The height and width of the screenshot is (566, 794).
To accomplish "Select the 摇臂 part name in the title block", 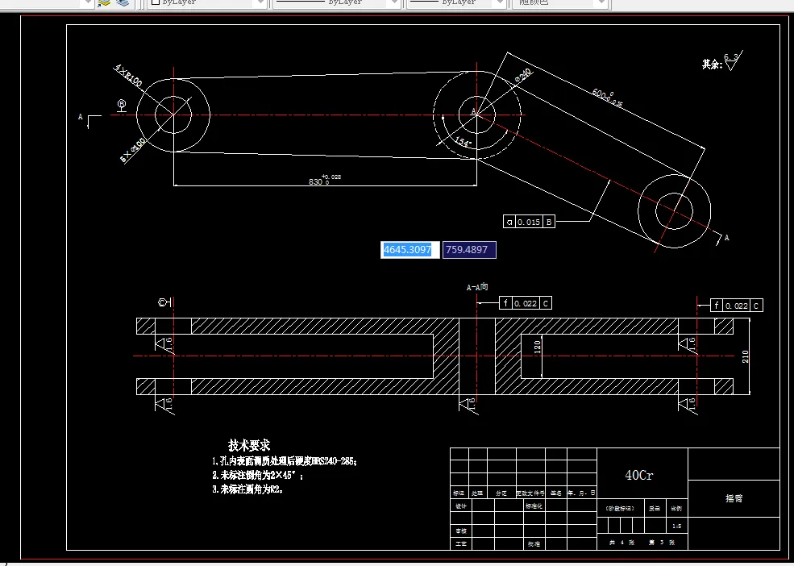I will click(x=734, y=498).
